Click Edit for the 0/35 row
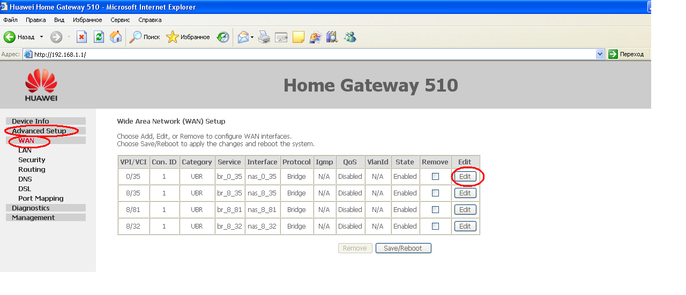Image resolution: width=686 pixels, height=295 pixels. 465,176
